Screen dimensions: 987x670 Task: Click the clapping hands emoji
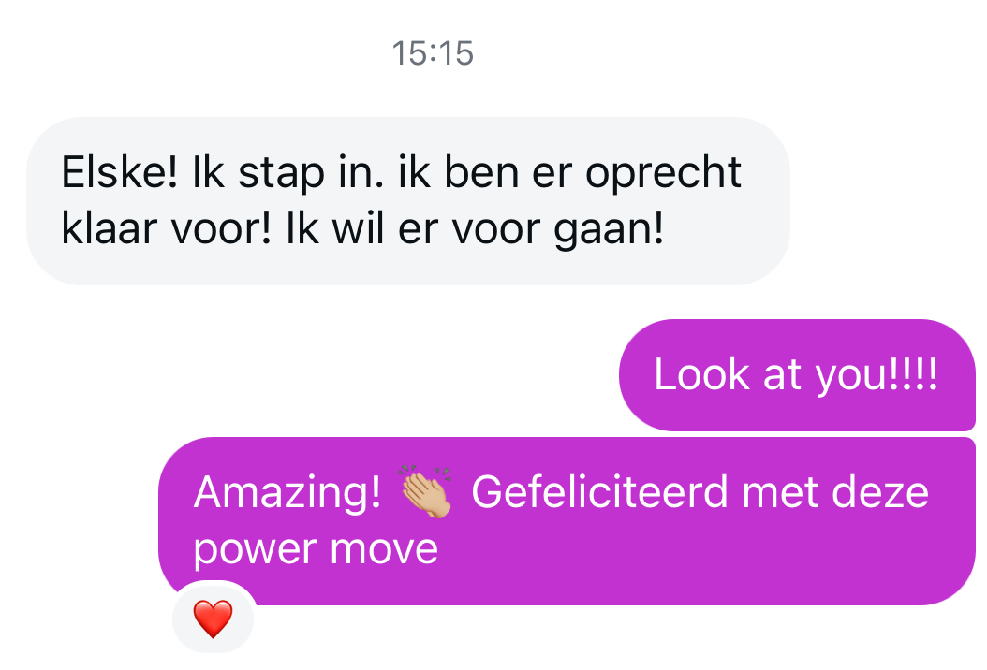pos(426,491)
